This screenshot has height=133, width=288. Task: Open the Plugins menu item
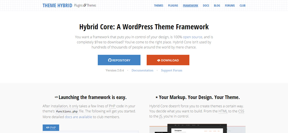click(173, 5)
